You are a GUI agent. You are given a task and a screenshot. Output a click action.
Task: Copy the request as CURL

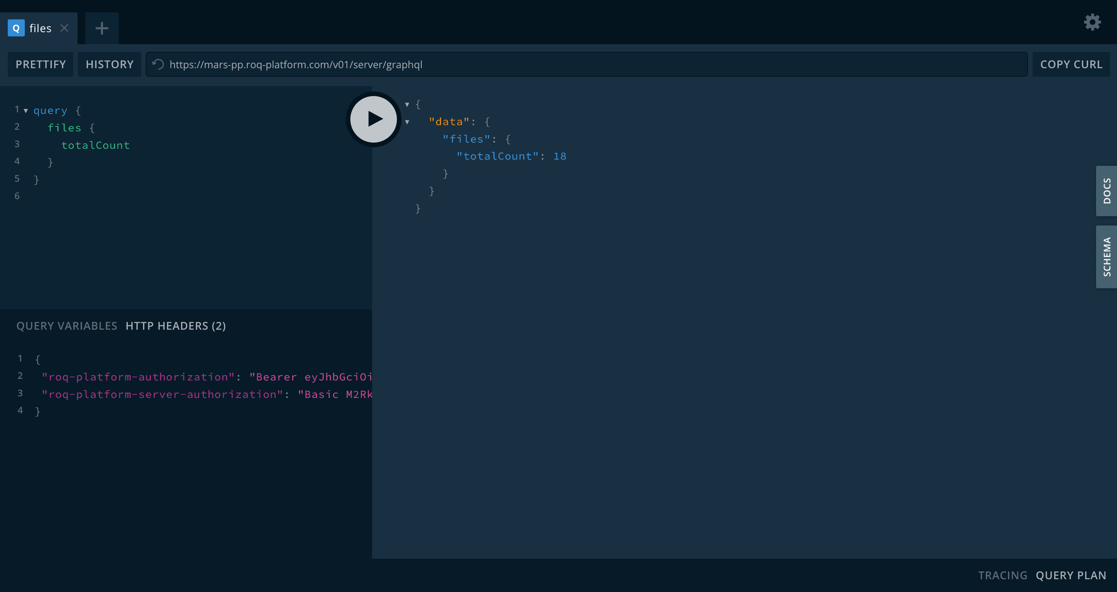[1071, 64]
